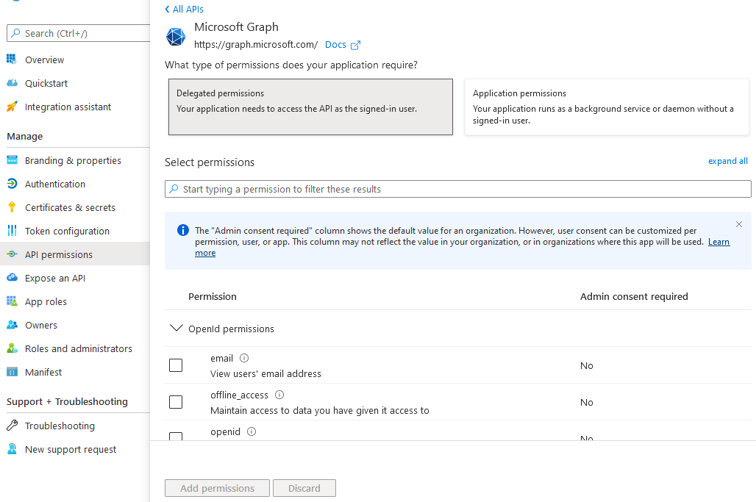Click the Integration assistant rocket icon
This screenshot has height=502, width=756.
(12, 107)
